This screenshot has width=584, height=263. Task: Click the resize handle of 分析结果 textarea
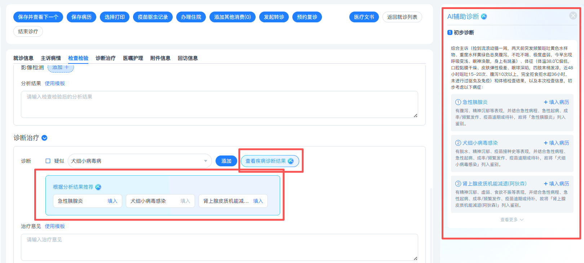(x=415, y=115)
